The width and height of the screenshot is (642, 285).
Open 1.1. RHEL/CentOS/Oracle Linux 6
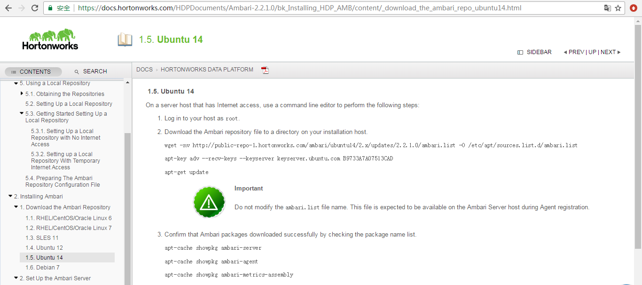click(69, 218)
